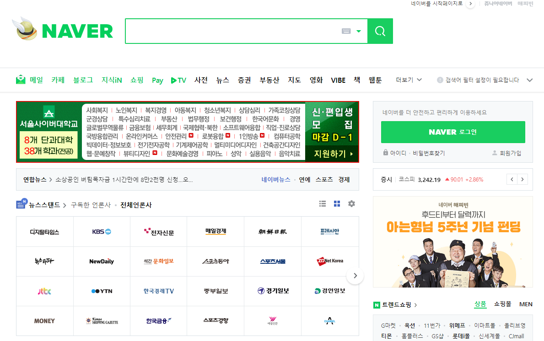Image resolution: width=544 pixels, height=341 pixels.
Task: Select the MEN shopping tab
Action: pos(526,304)
